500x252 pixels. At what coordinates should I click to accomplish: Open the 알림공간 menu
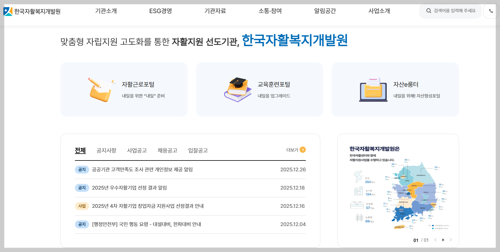pyautogui.click(x=325, y=11)
